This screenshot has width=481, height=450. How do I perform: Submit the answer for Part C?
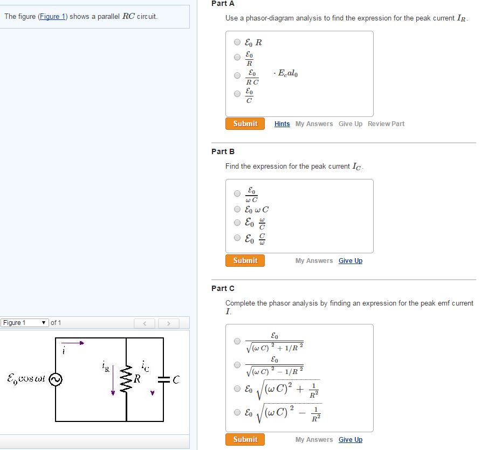coord(245,439)
